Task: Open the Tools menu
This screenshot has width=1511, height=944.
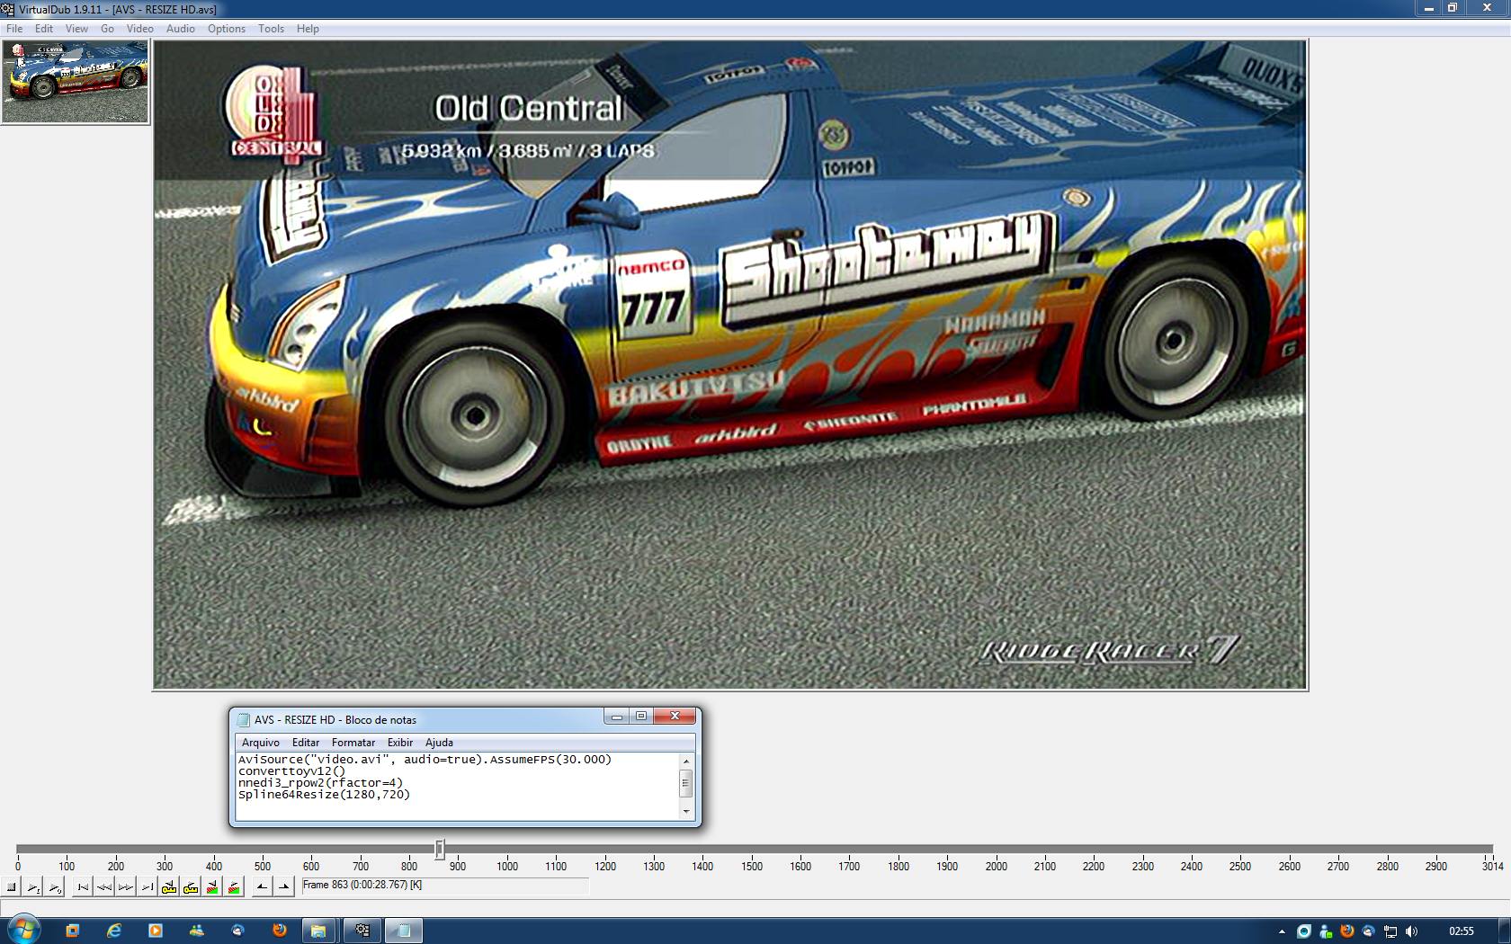Action: (271, 29)
